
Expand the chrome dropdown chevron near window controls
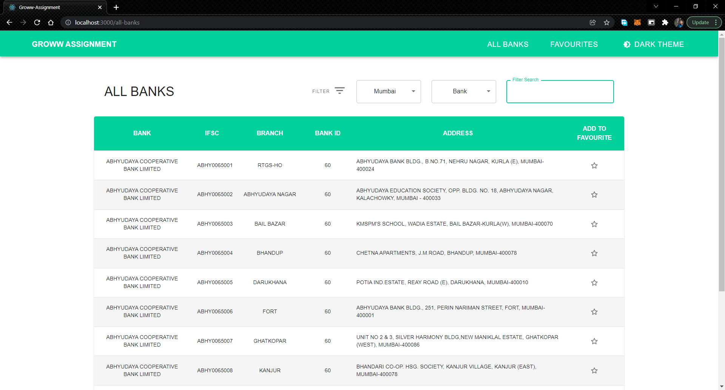(656, 6)
